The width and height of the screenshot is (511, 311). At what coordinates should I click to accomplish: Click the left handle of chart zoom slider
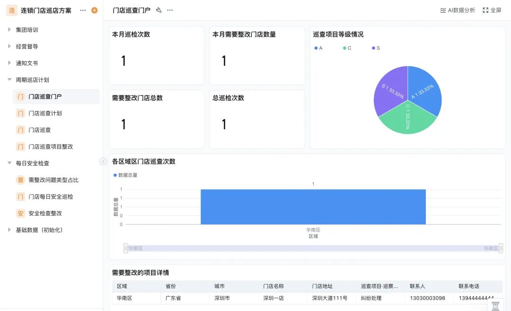pos(125,248)
